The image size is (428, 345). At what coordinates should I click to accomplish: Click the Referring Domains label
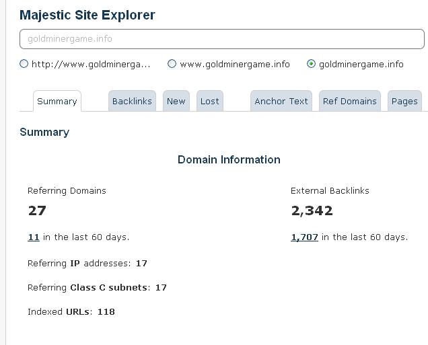tap(67, 190)
